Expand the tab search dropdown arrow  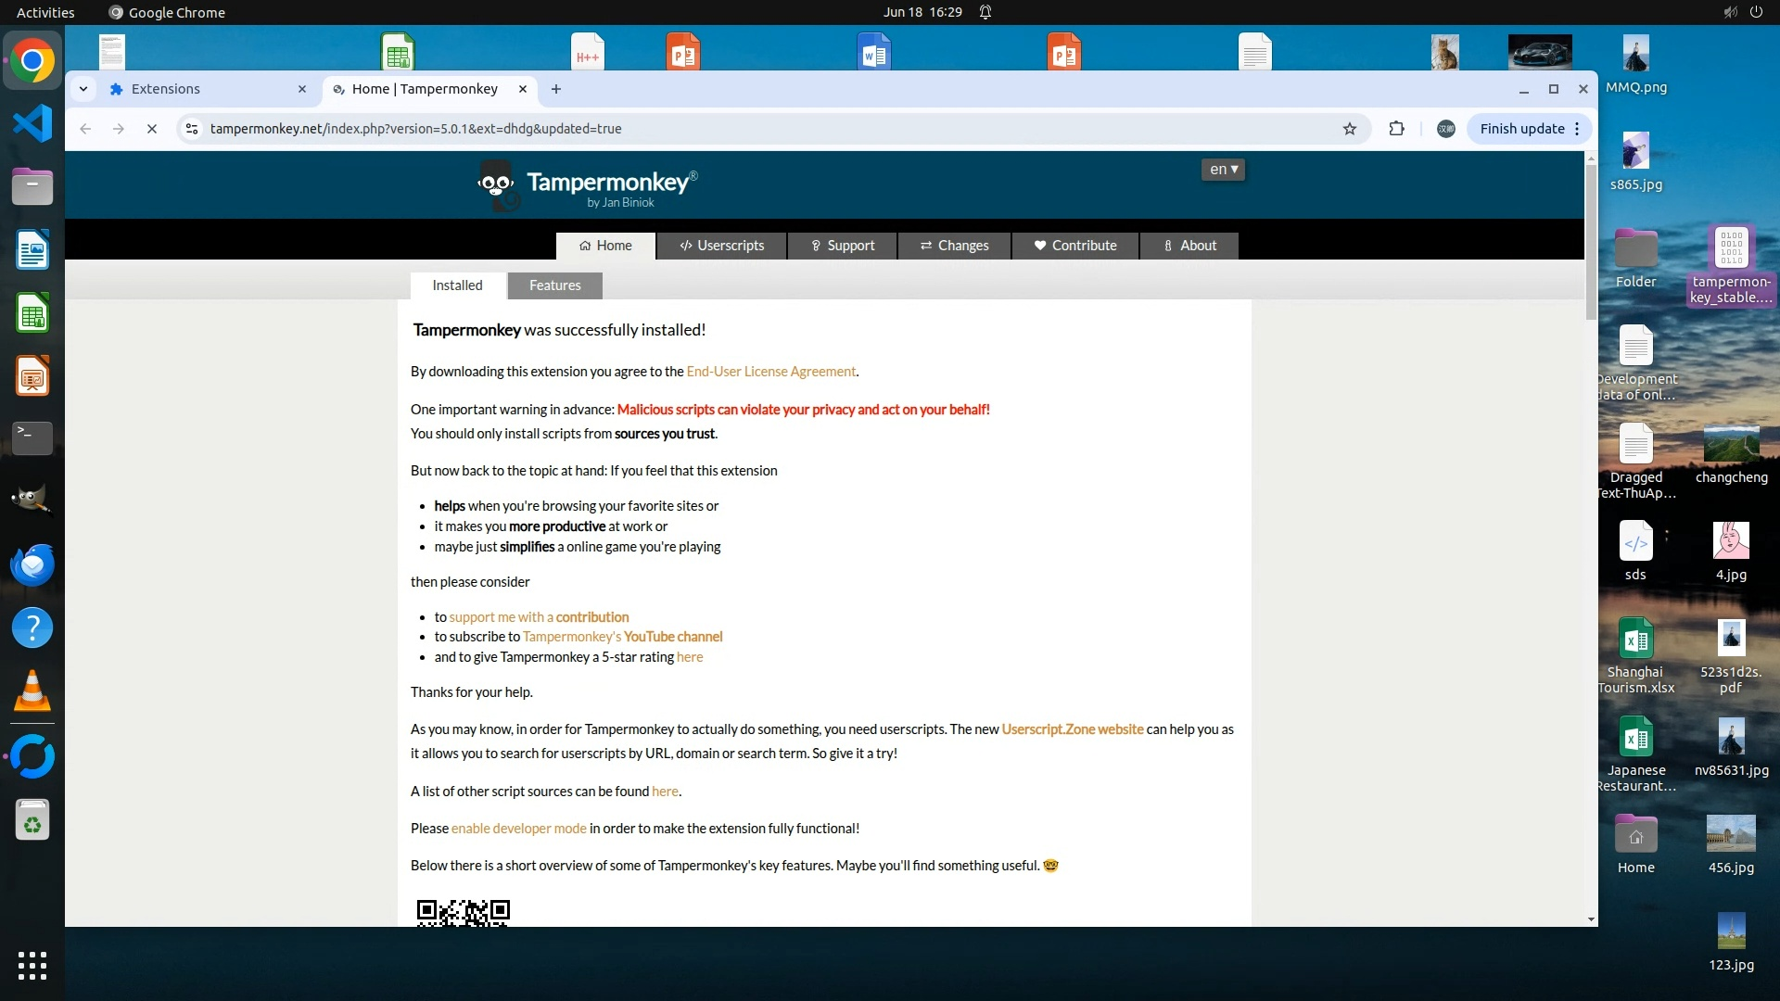coord(83,89)
